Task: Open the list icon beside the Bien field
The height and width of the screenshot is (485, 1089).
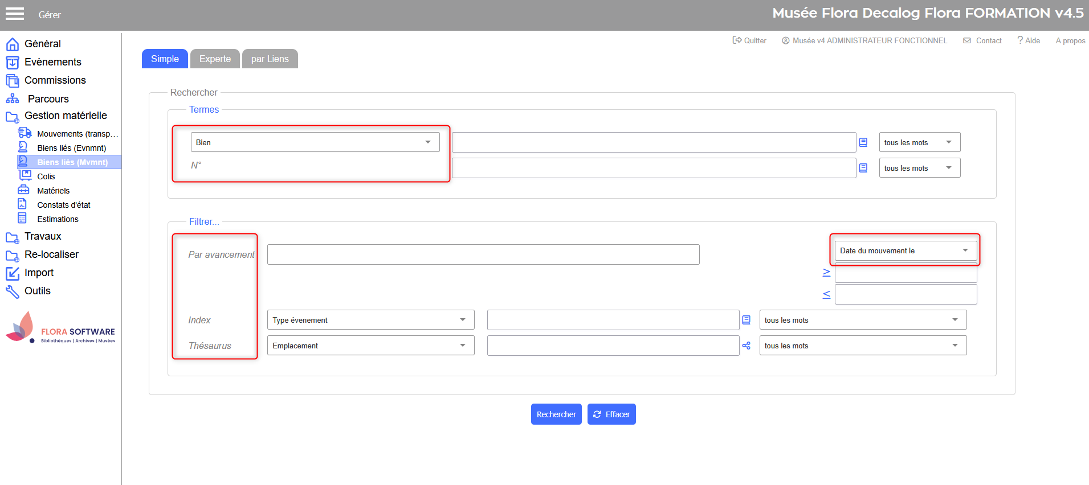Action: tap(863, 142)
